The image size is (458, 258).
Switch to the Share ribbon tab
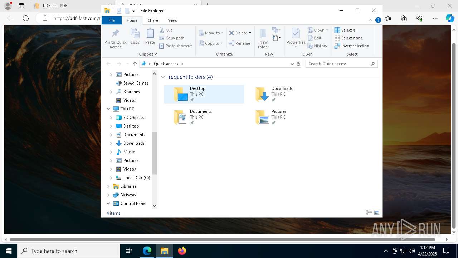153,20
